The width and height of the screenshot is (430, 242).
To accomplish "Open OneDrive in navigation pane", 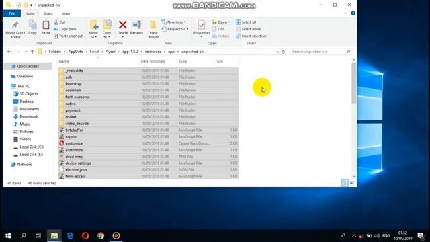I will tap(25, 76).
